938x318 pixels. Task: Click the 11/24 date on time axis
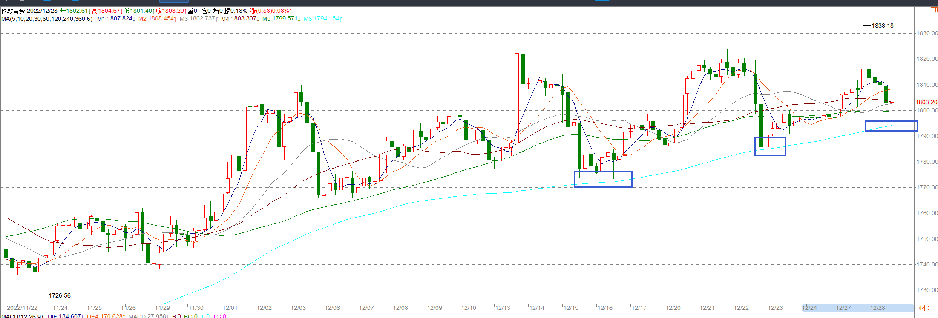click(x=60, y=308)
